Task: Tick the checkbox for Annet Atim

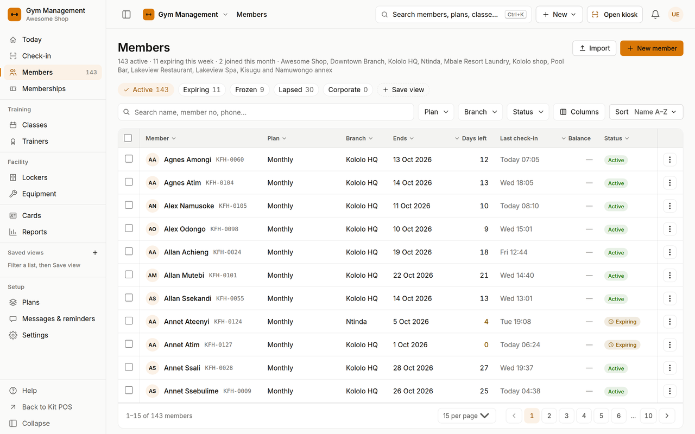Action: tap(129, 344)
